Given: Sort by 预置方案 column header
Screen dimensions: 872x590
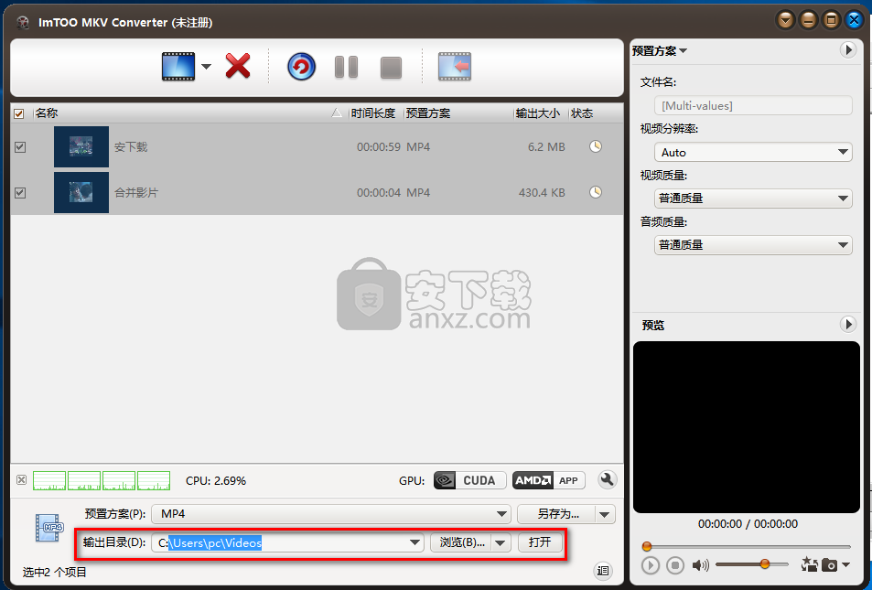Looking at the screenshot, I should click(x=428, y=113).
